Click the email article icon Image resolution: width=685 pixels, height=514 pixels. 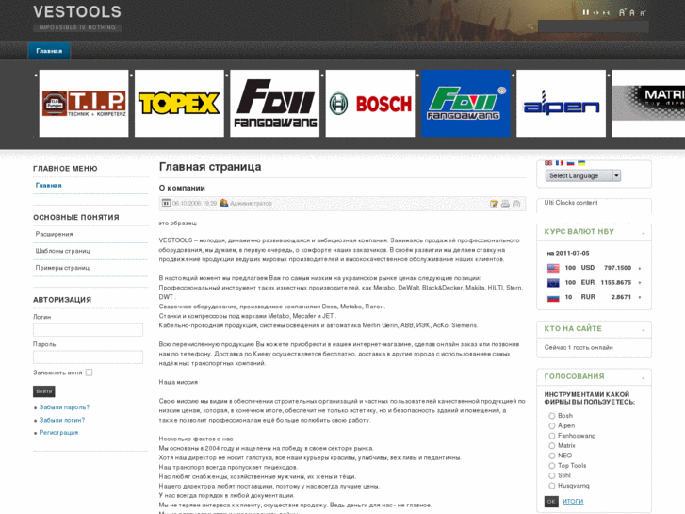coord(516,204)
